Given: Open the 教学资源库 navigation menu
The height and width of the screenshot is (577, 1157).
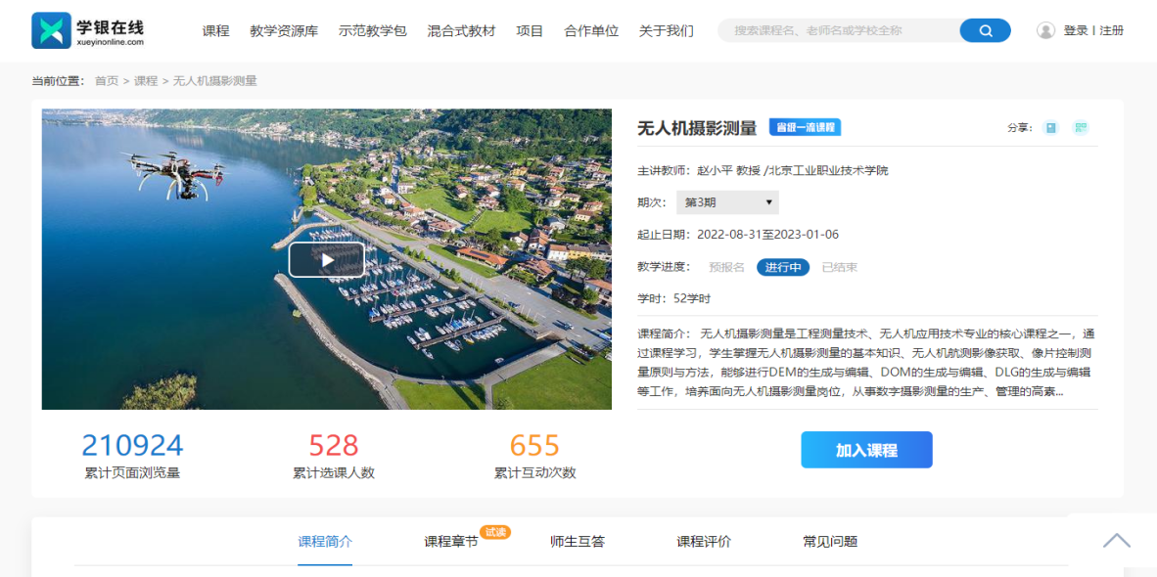Looking at the screenshot, I should (284, 30).
